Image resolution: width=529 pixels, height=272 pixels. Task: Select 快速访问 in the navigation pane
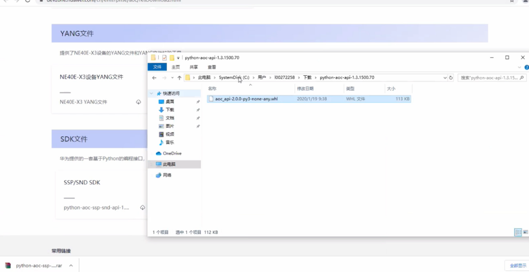(x=171, y=93)
